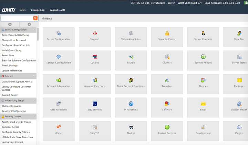The height and width of the screenshot is (145, 248).
Task: Open Basic cPanel & WHM Setup
Action: (x=15, y=35)
